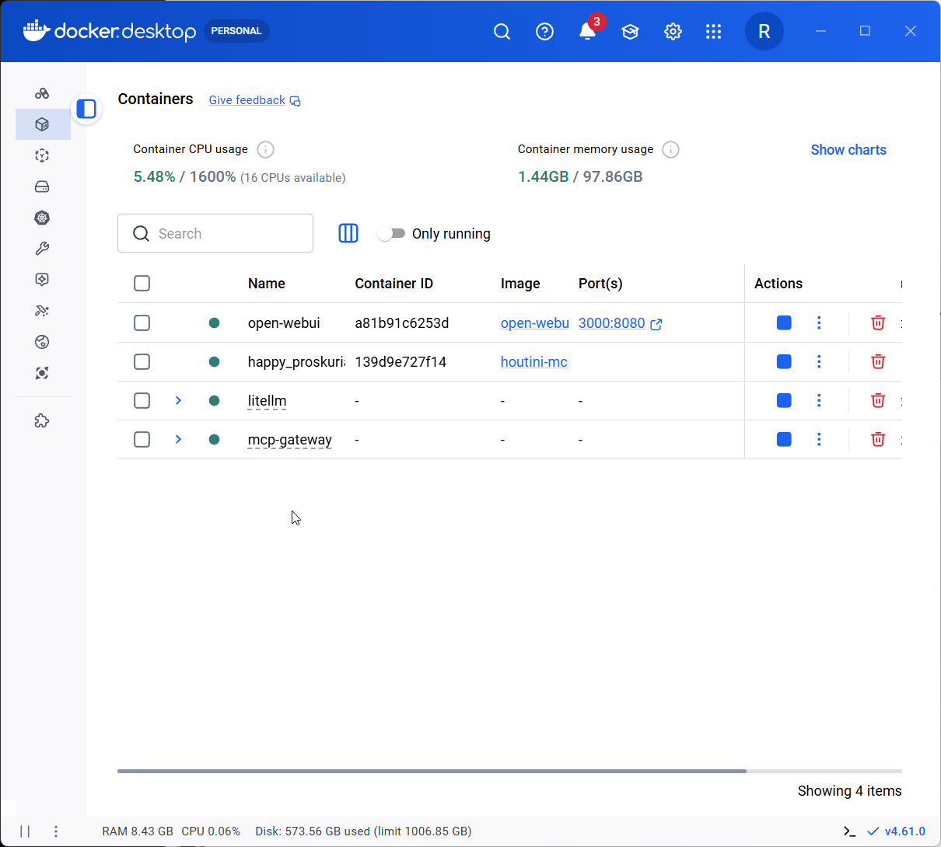Click the CPU usage info icon
This screenshot has height=847, width=941.
click(265, 149)
